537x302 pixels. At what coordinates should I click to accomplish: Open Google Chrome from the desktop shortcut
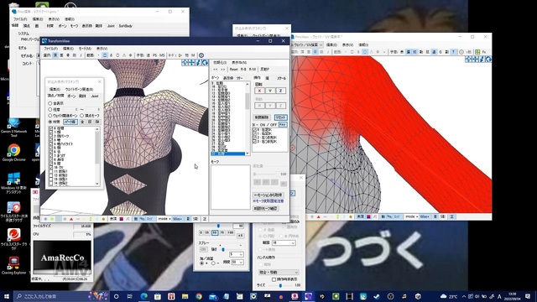13,153
